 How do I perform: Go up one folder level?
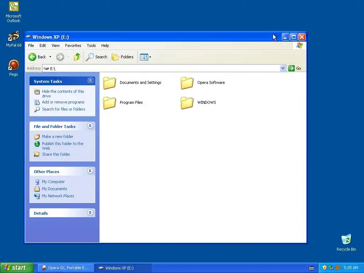(77, 57)
